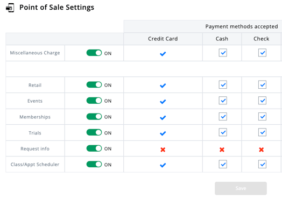Viewport: 282px width, 206px height.
Task: Turn off the Miscellaneous Charge toggle
Action: coord(94,53)
